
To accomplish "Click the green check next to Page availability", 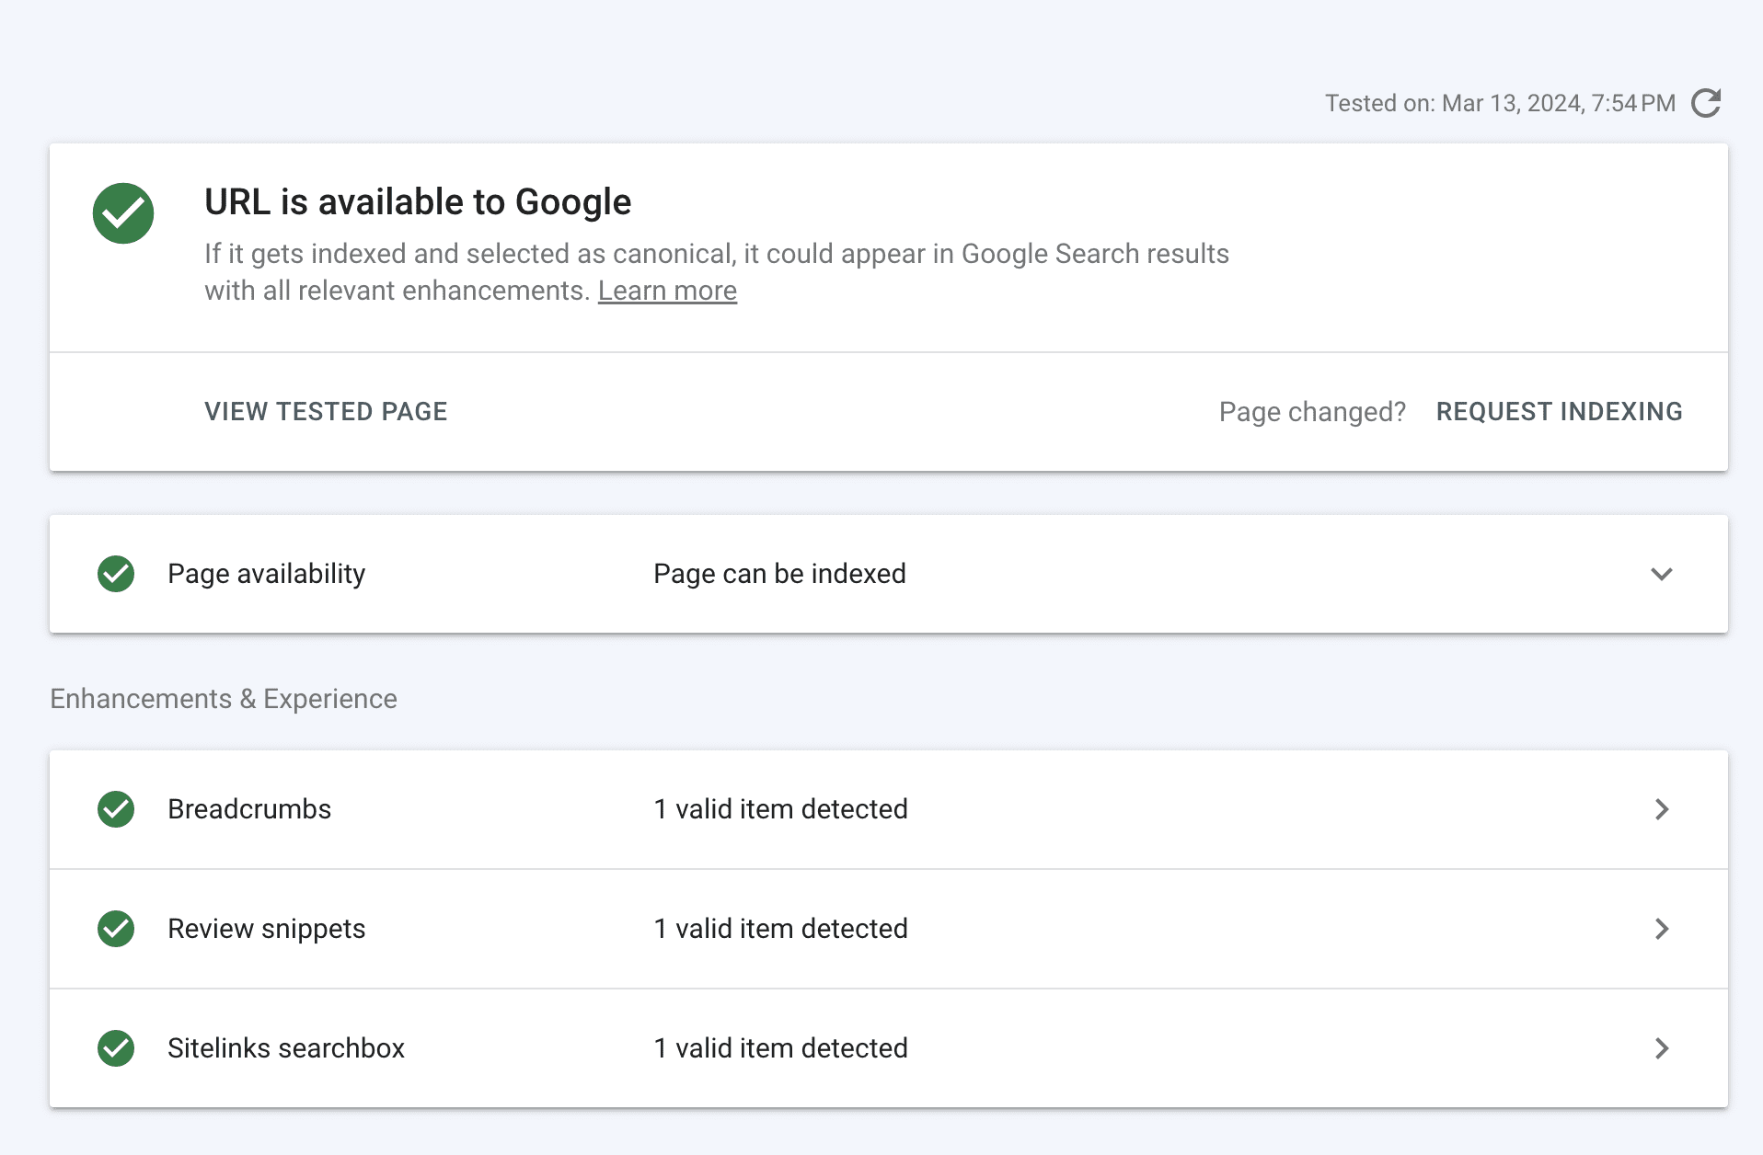I will (x=116, y=574).
